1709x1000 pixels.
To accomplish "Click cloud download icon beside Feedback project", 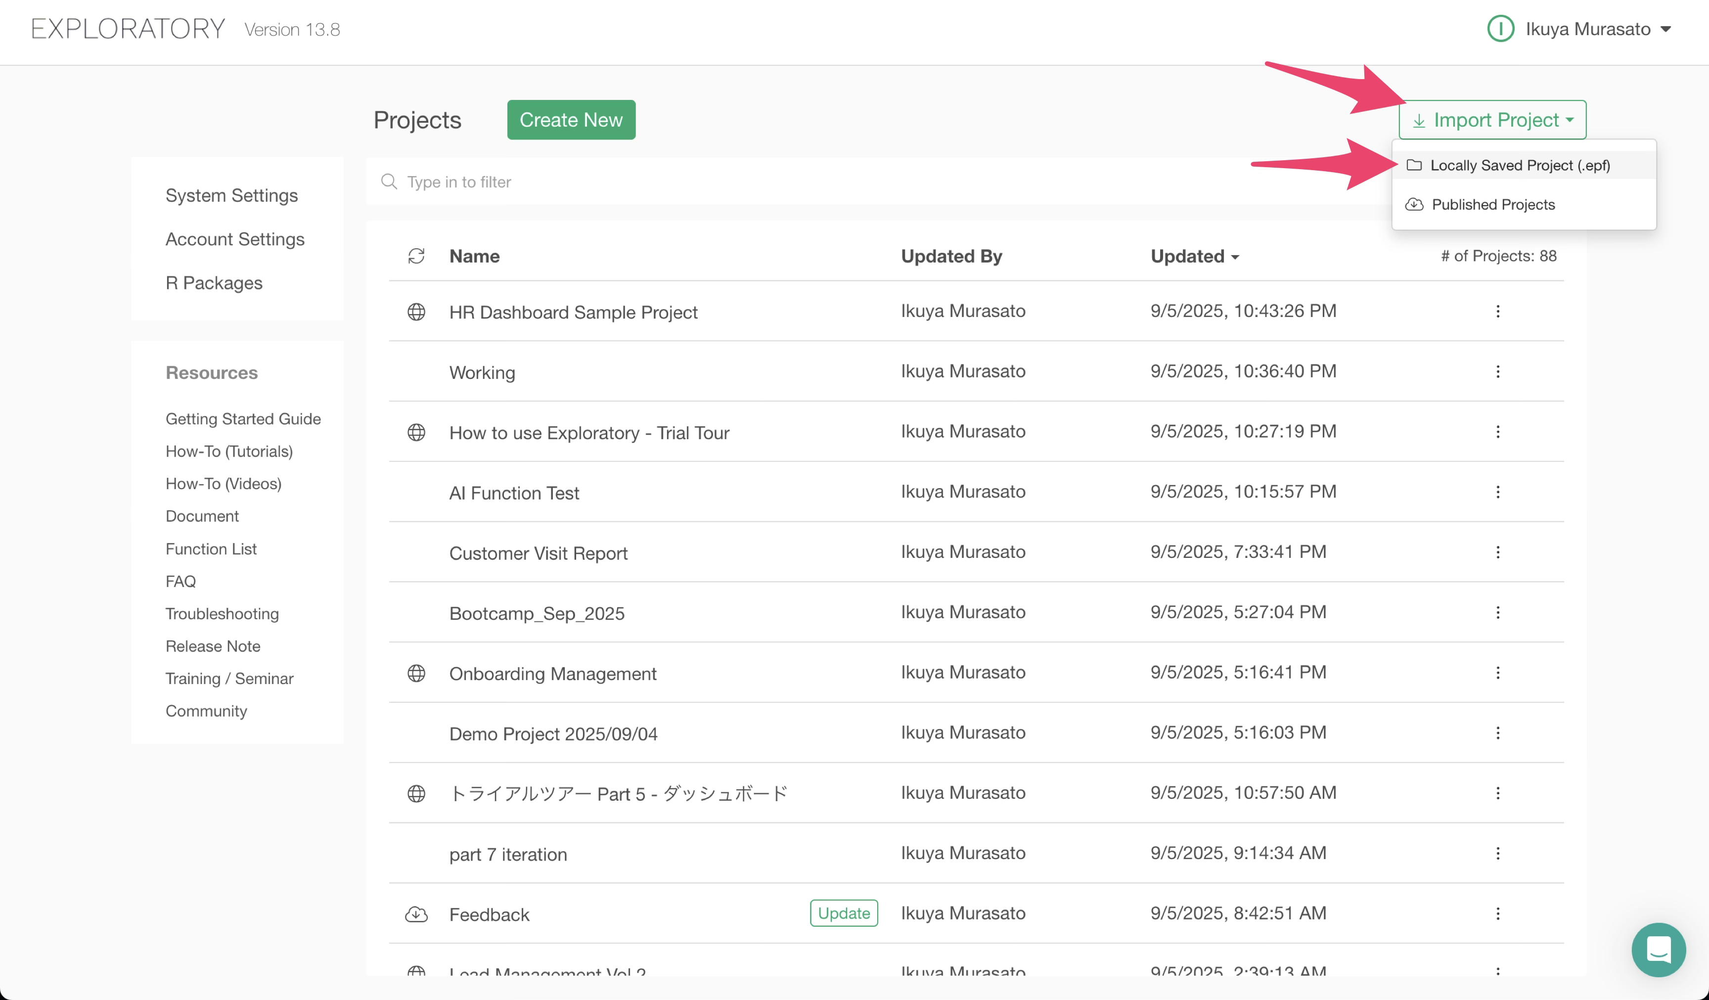I will click(x=416, y=914).
